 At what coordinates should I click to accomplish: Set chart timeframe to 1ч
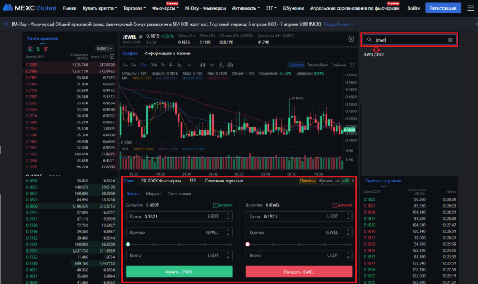pos(163,65)
